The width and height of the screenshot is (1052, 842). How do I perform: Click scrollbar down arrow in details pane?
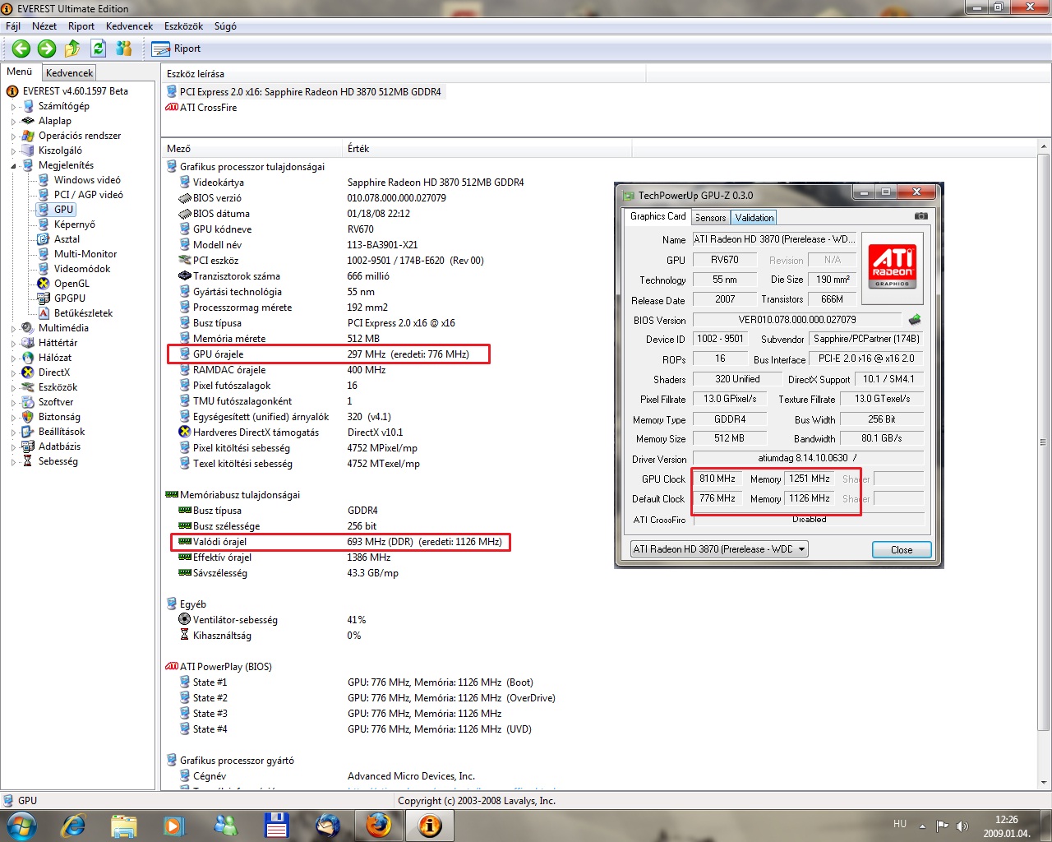point(1044,783)
